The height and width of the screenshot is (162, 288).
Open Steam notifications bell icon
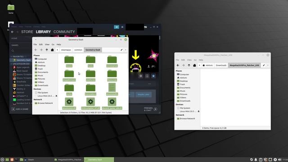click(x=122, y=27)
